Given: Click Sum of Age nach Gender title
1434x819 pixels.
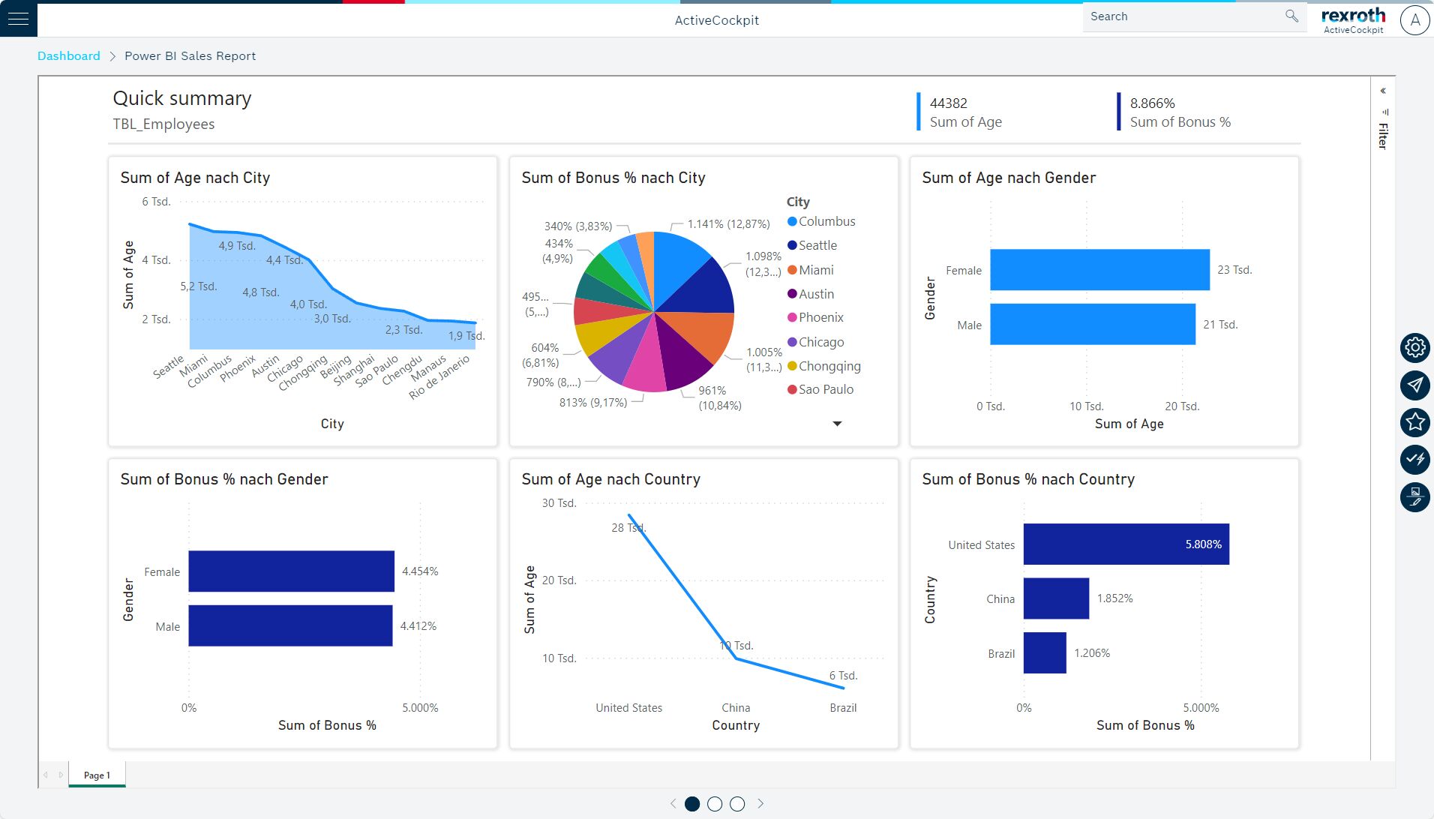Looking at the screenshot, I should 1009,178.
